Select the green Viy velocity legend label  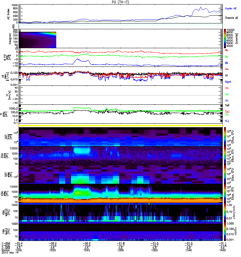click(x=227, y=94)
